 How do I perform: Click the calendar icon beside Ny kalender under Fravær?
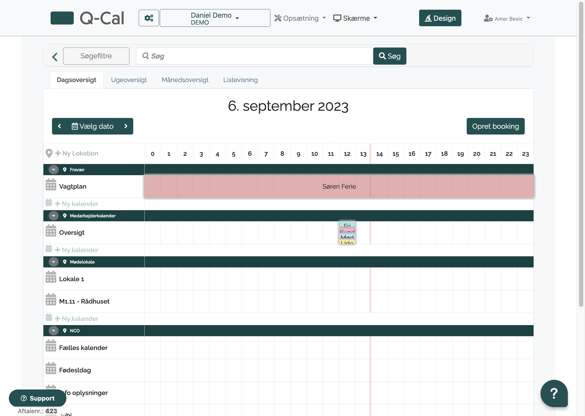click(49, 202)
